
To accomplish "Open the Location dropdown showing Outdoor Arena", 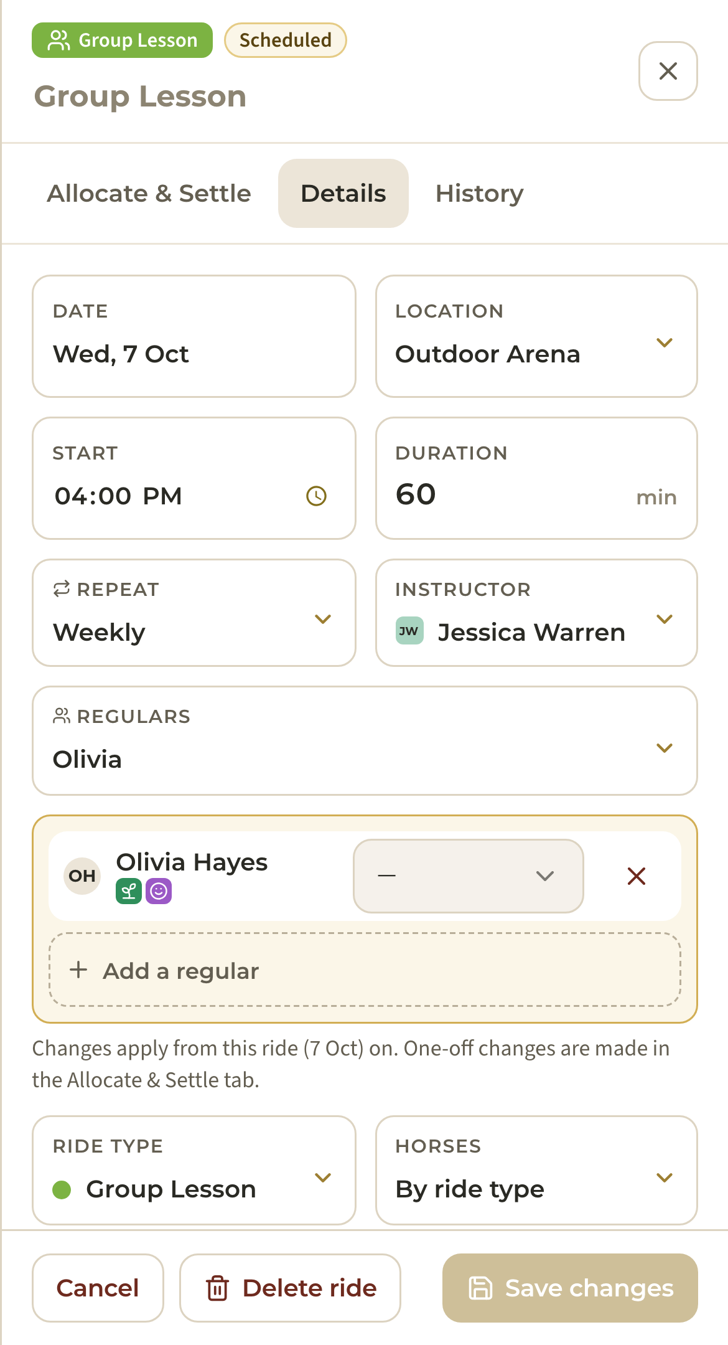I will (536, 336).
